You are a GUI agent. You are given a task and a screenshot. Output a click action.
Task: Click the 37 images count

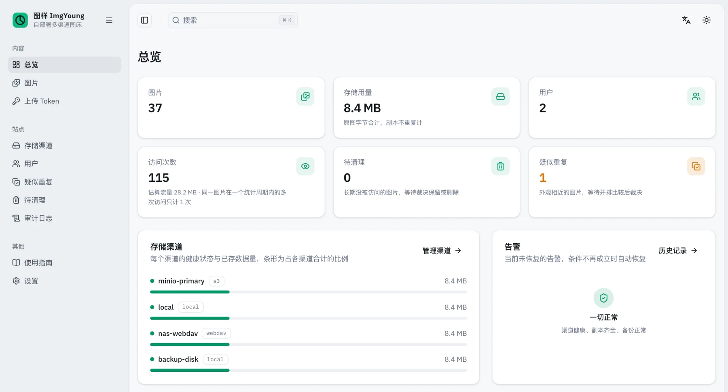155,108
